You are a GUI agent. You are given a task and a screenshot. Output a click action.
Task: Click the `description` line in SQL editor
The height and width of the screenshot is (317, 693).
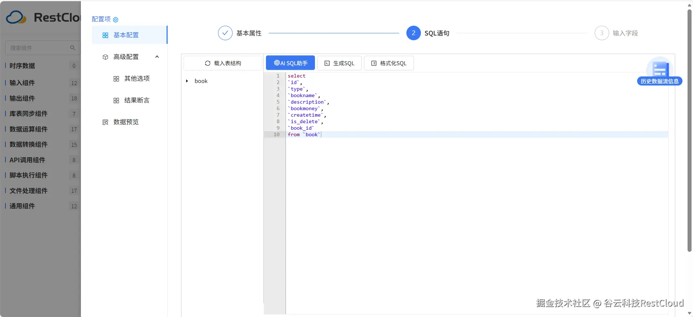(x=308, y=102)
